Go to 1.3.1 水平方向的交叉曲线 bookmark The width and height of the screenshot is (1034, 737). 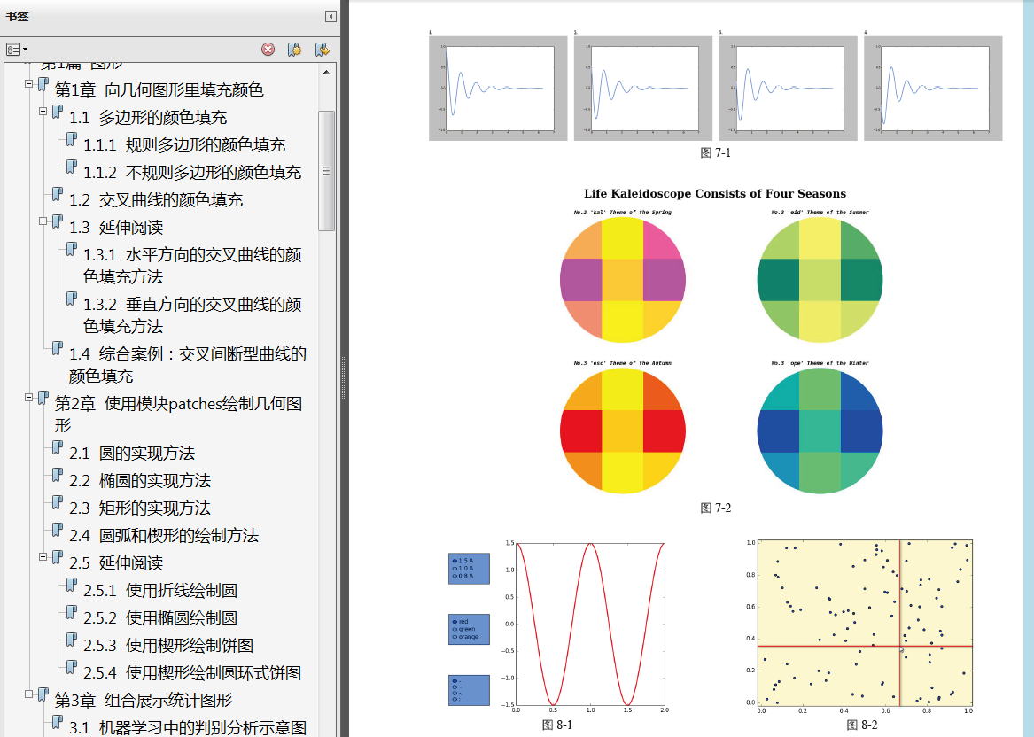tap(192, 266)
